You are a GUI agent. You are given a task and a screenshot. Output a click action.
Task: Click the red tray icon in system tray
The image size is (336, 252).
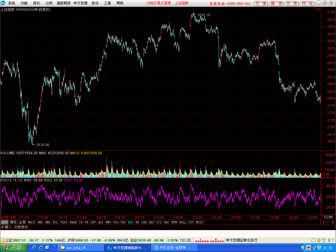point(308,248)
